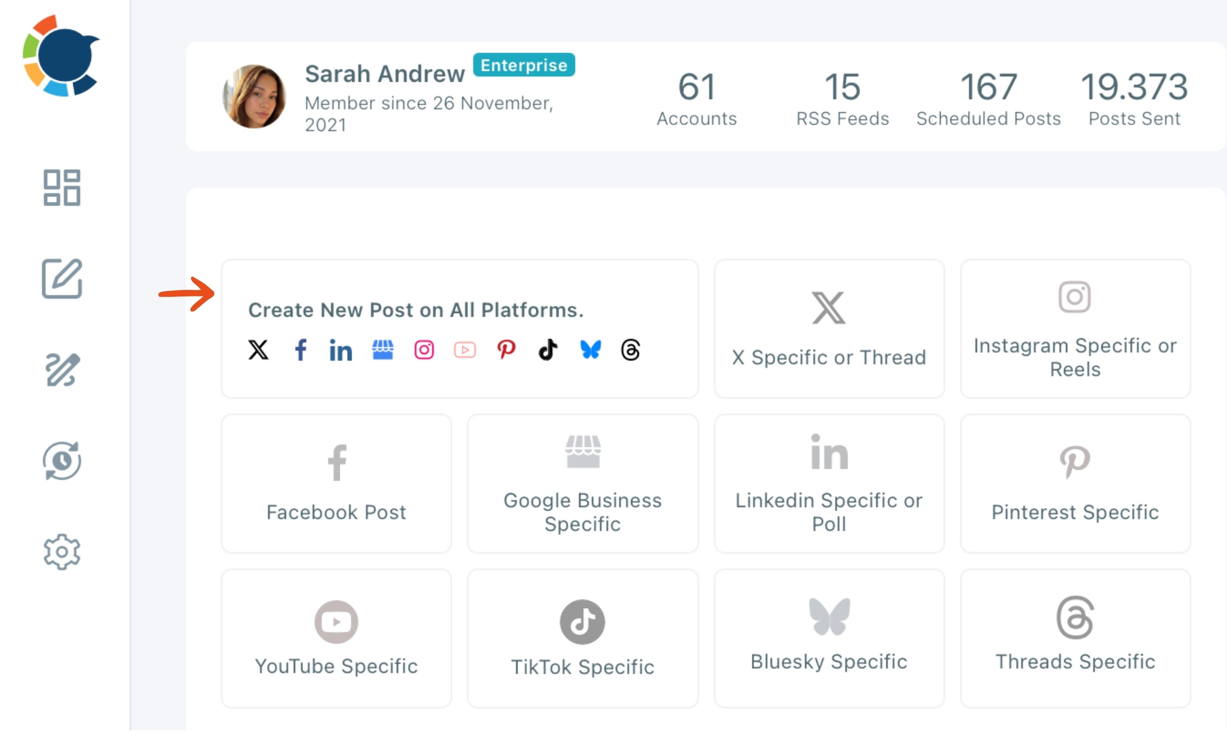The image size is (1227, 731).
Task: Click the Threads icon in All Platforms card
Action: pos(631,350)
